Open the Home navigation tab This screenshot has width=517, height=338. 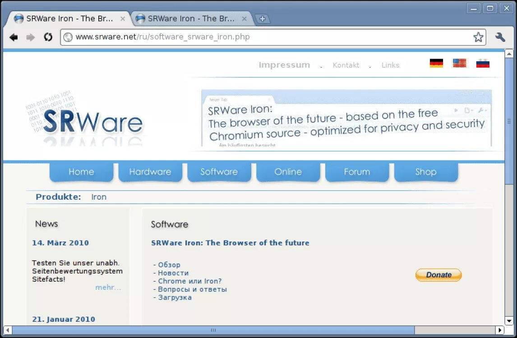82,172
